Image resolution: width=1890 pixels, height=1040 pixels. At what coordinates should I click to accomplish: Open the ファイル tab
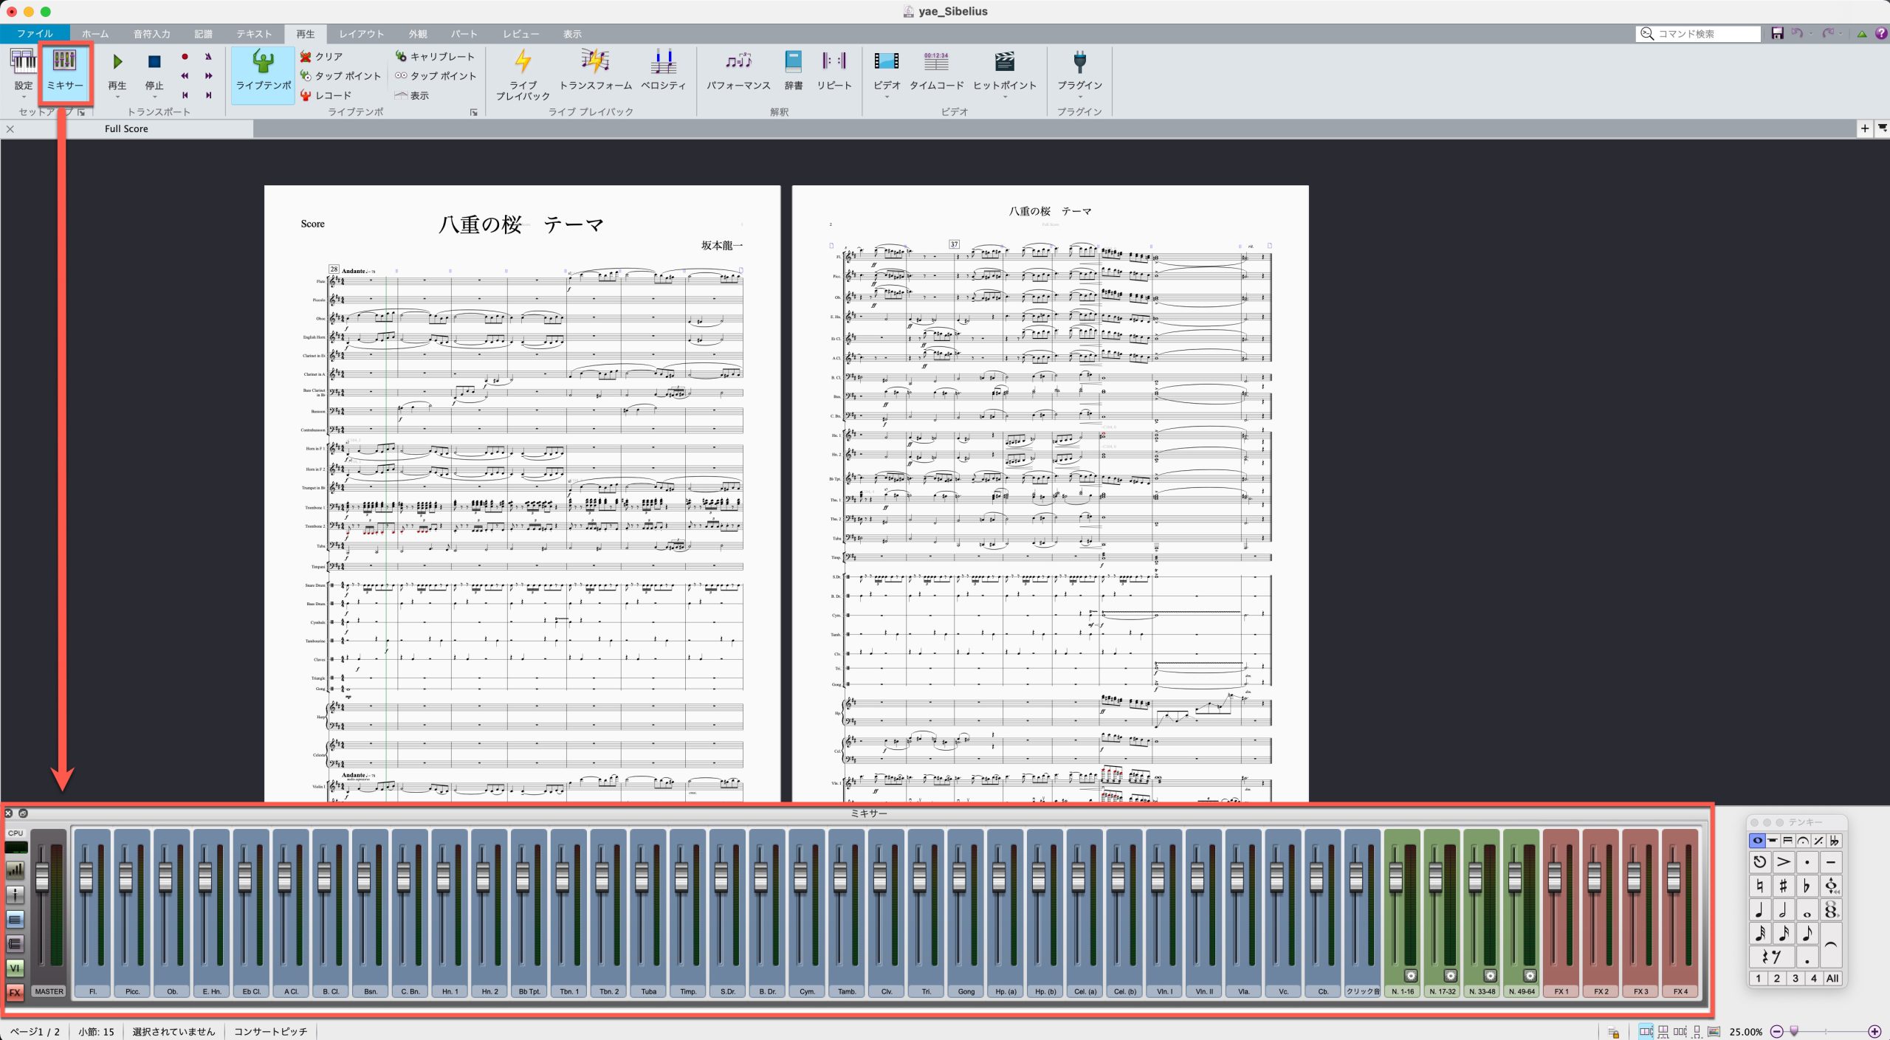coord(35,34)
